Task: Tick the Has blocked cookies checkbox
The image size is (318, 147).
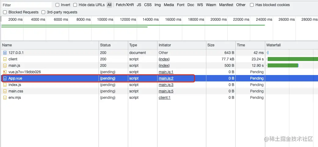Action: pyautogui.click(x=252, y=5)
